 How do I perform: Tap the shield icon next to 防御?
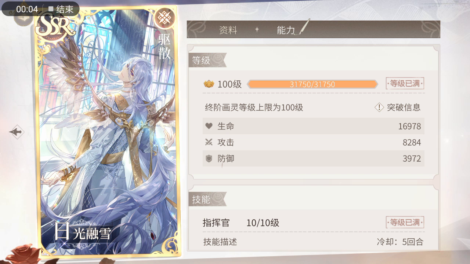(x=209, y=158)
